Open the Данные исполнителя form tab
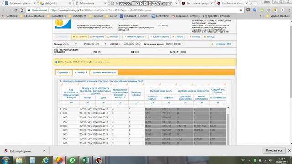 tap(104, 72)
